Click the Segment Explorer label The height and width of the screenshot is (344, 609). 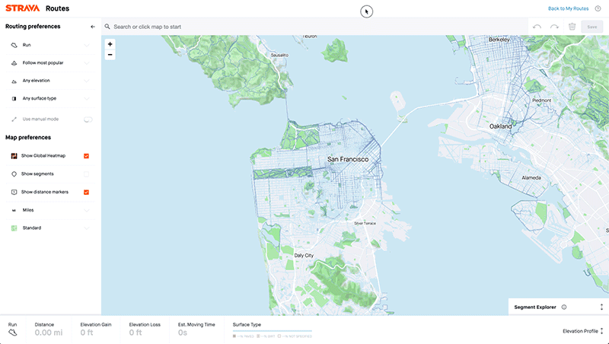tap(535, 307)
